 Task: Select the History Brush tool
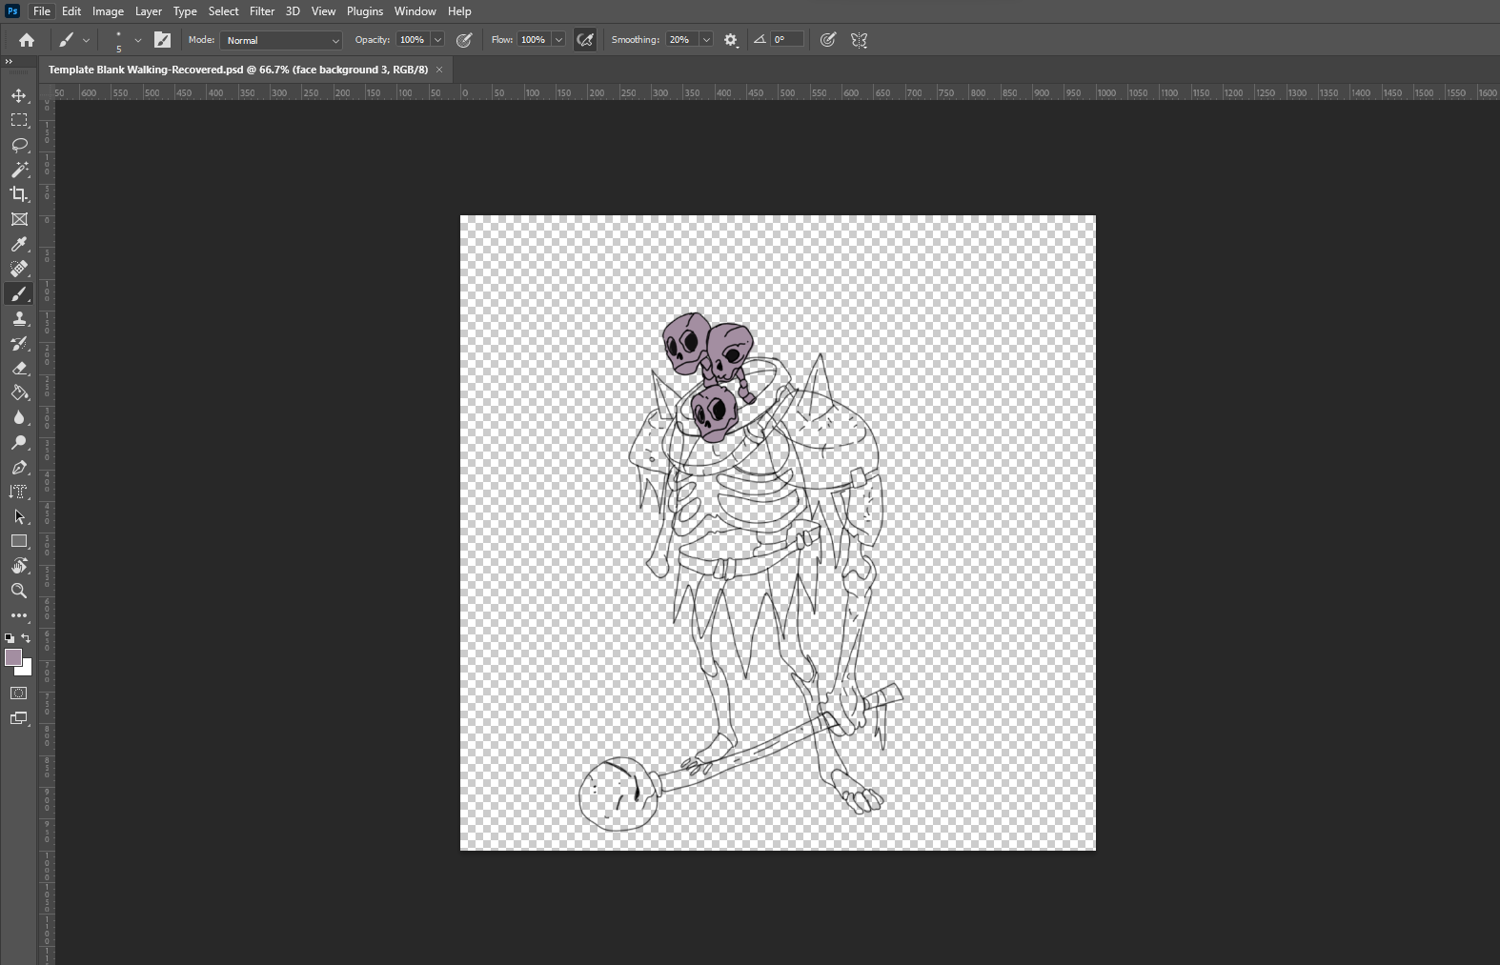click(x=19, y=343)
